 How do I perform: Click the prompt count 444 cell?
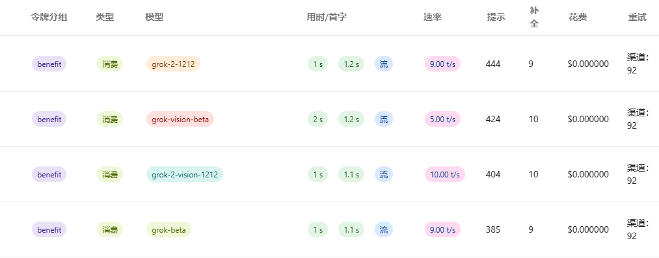(493, 64)
